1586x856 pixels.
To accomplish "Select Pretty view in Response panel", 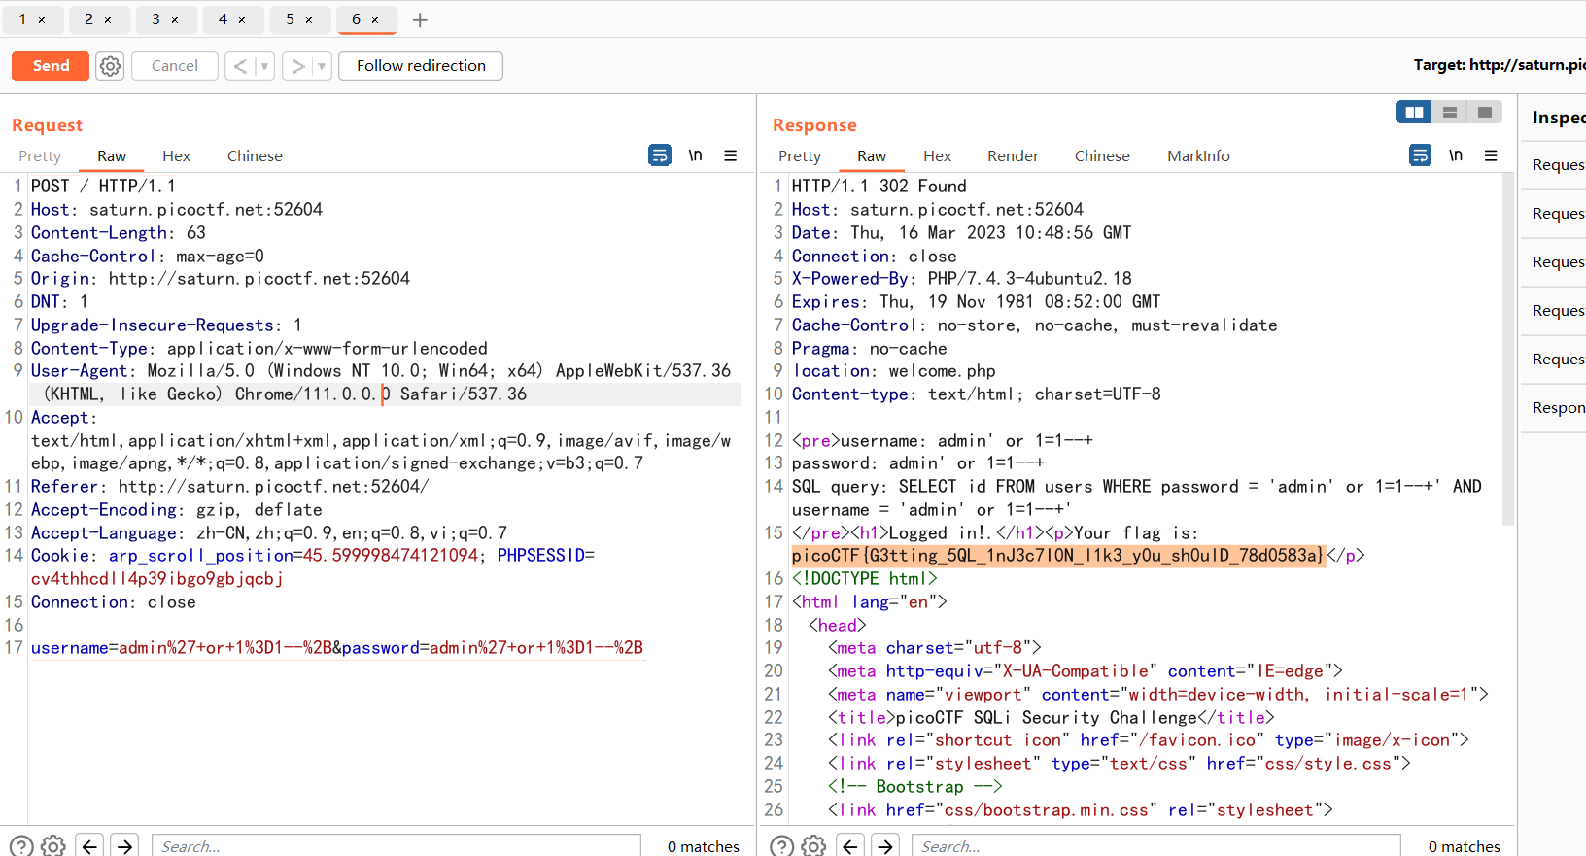I will (800, 156).
